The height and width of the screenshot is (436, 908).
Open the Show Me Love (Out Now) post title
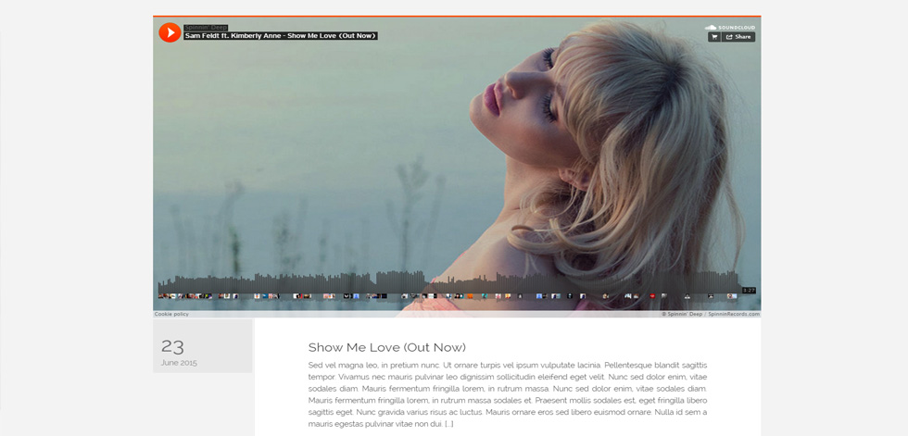(387, 347)
